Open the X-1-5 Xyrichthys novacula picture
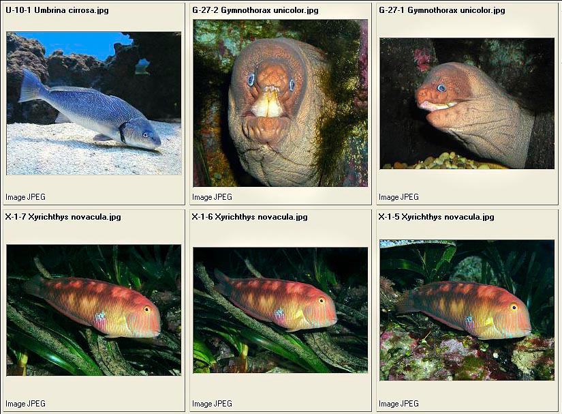This screenshot has width=562, height=414. click(467, 310)
